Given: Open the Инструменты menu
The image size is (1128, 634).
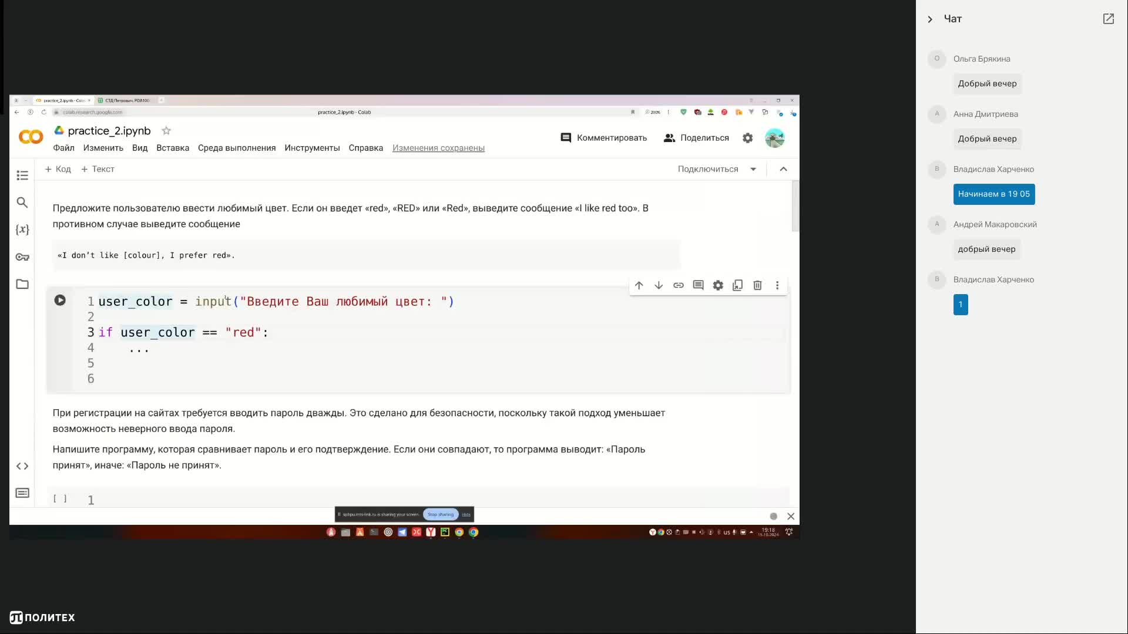Looking at the screenshot, I should (x=312, y=148).
